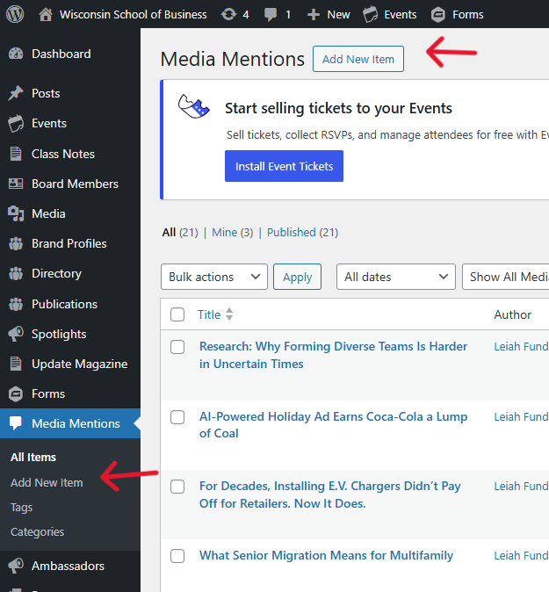Click the Spotlights megaphone icon
The width and height of the screenshot is (549, 592).
click(16, 334)
